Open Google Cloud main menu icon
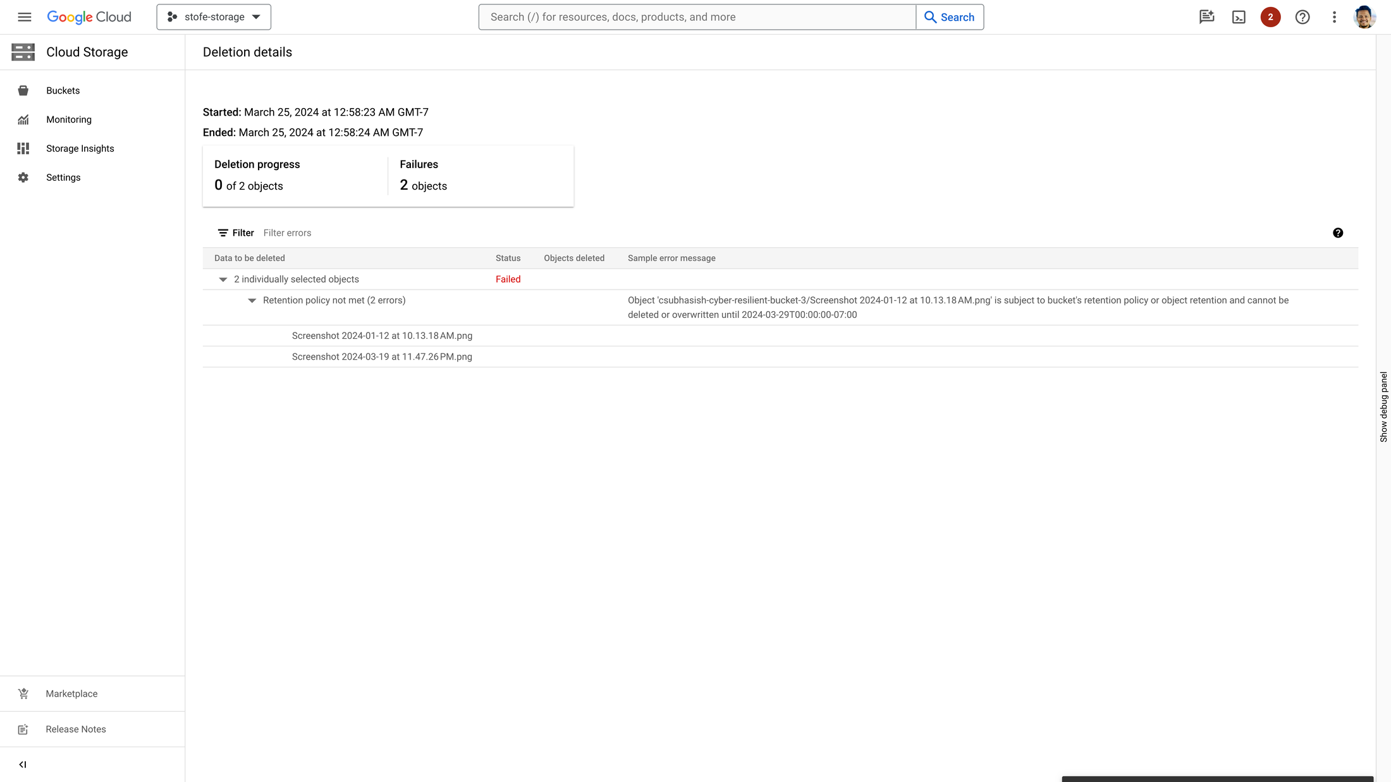The image size is (1391, 782). (25, 17)
